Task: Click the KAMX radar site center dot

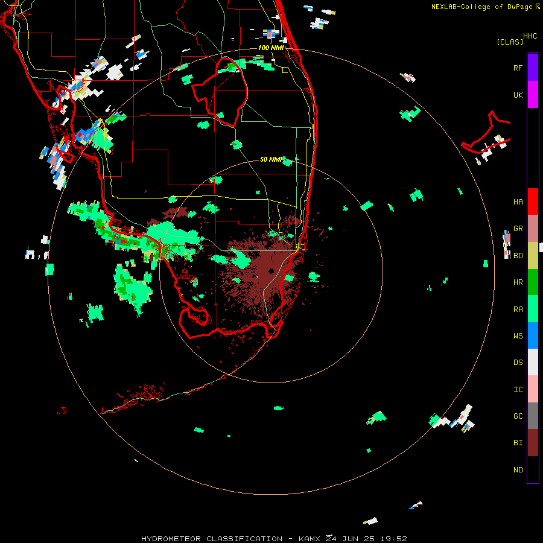Action: (x=271, y=271)
